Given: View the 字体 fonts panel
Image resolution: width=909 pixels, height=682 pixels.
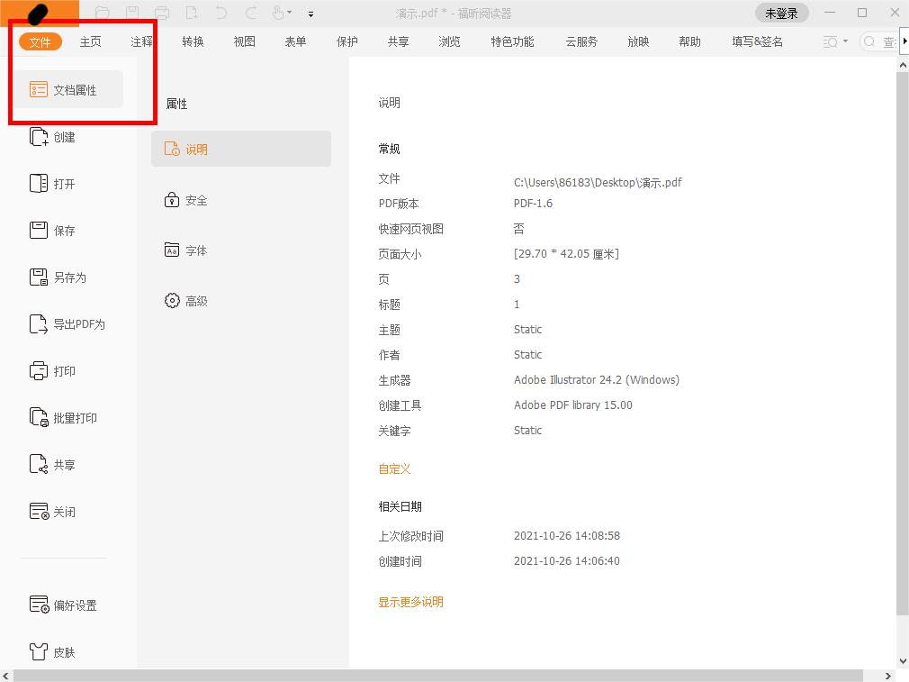Looking at the screenshot, I should coord(194,250).
